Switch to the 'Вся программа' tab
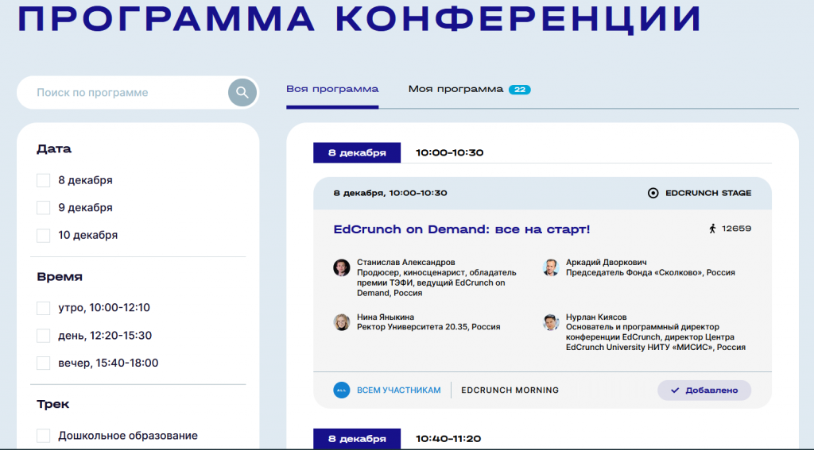Screen dimensions: 814x450 332,89
